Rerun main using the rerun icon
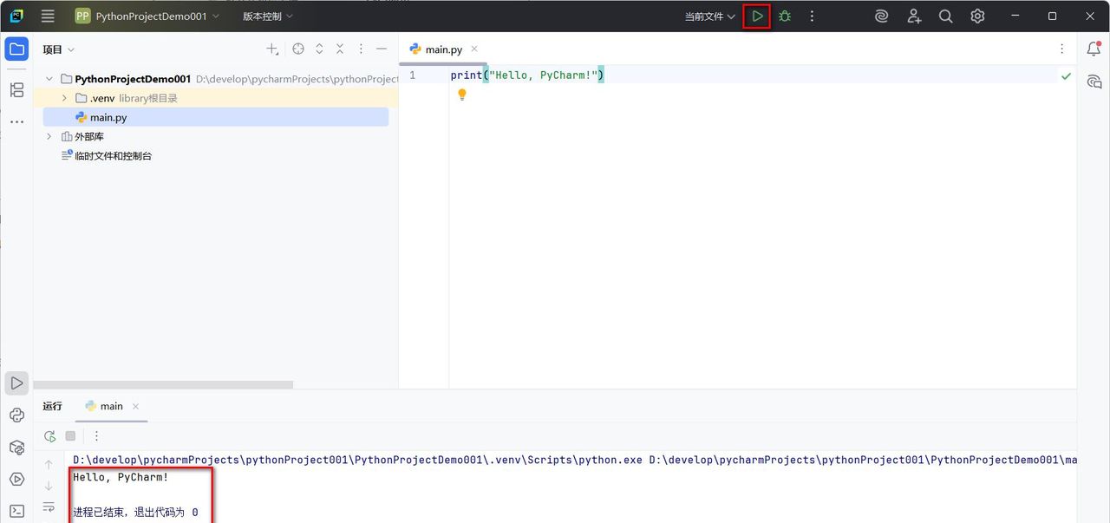The width and height of the screenshot is (1110, 523). 50,436
